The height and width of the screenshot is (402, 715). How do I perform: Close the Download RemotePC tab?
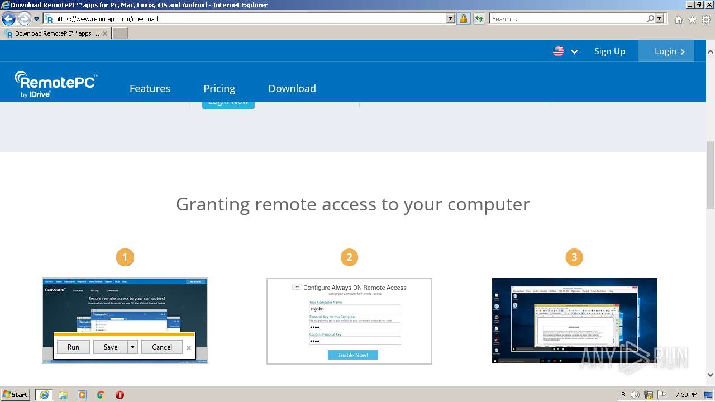tap(105, 33)
